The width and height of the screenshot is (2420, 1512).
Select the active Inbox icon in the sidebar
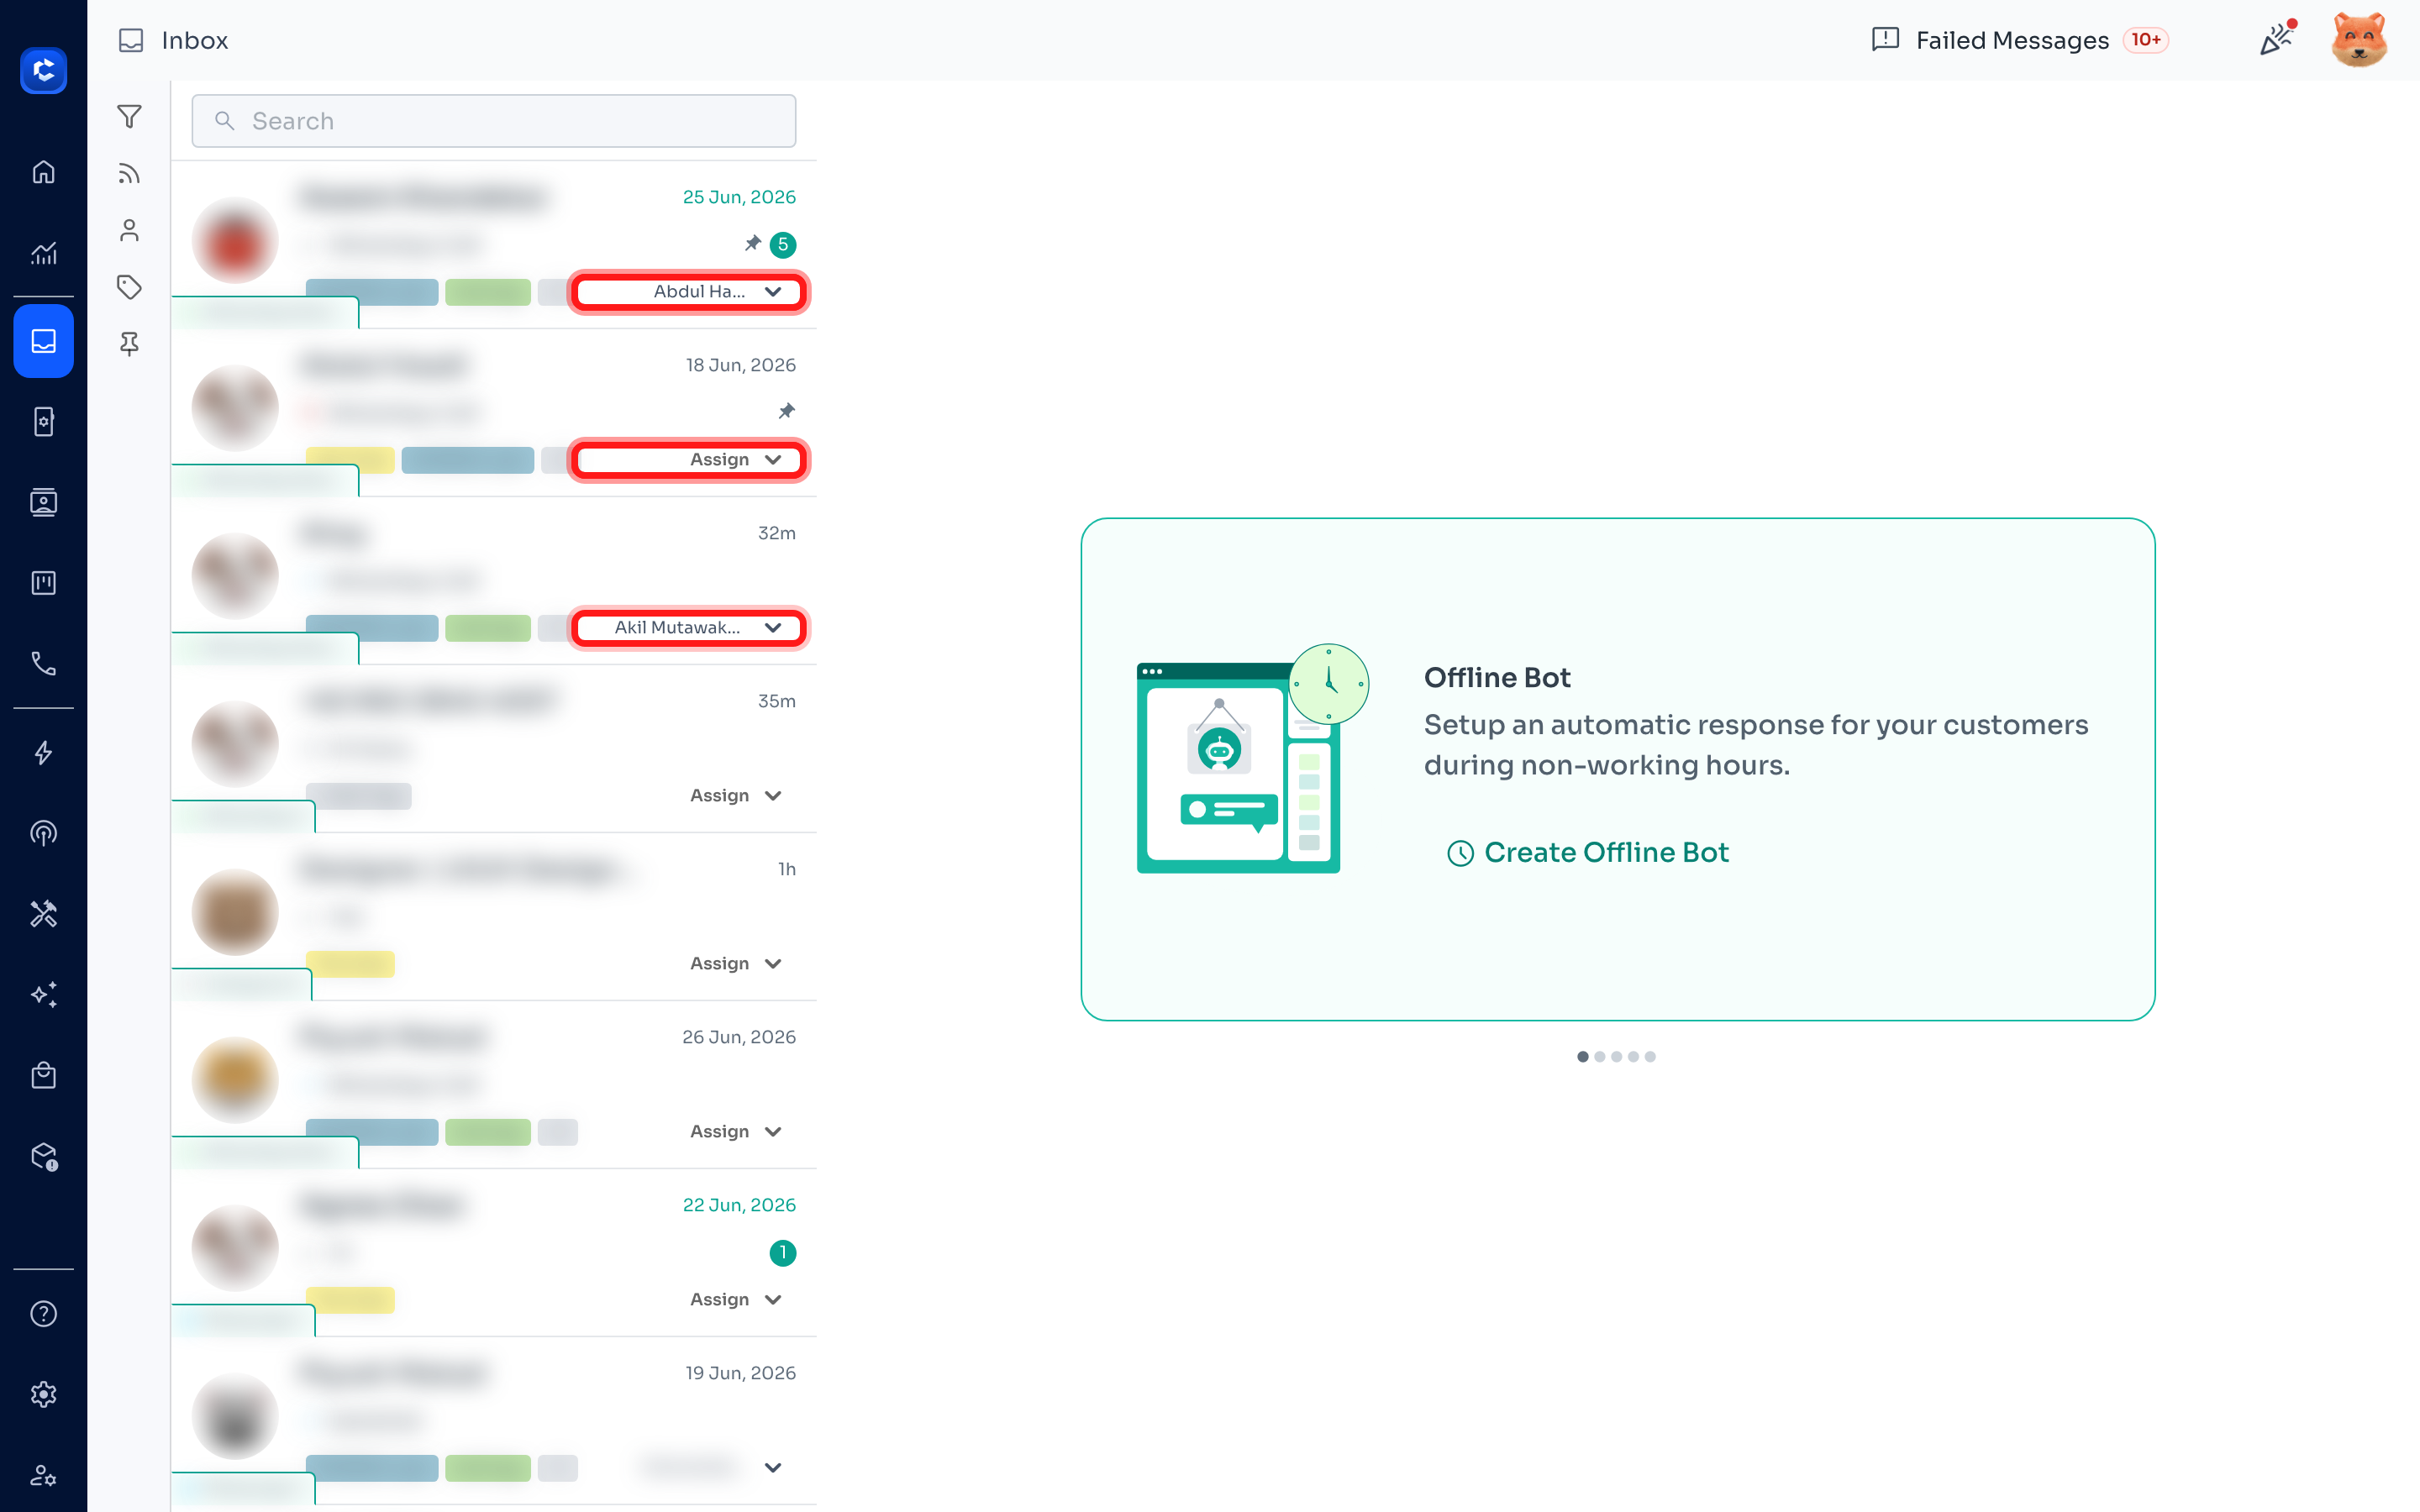pyautogui.click(x=43, y=341)
